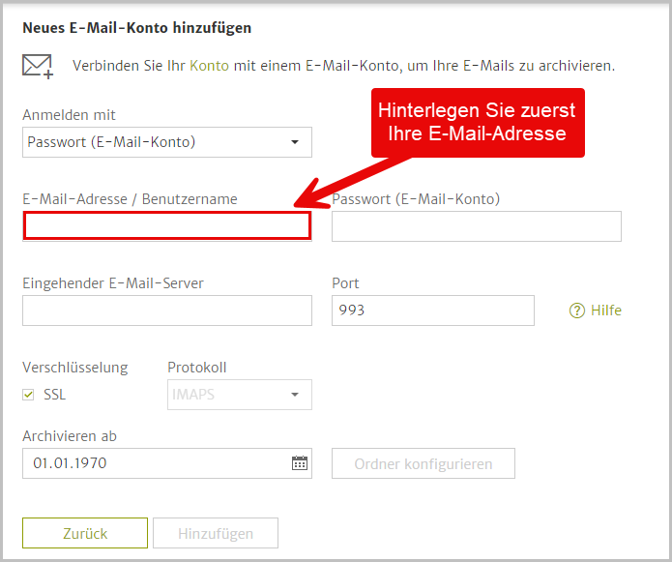Click the Hilfe question mark icon

577,311
